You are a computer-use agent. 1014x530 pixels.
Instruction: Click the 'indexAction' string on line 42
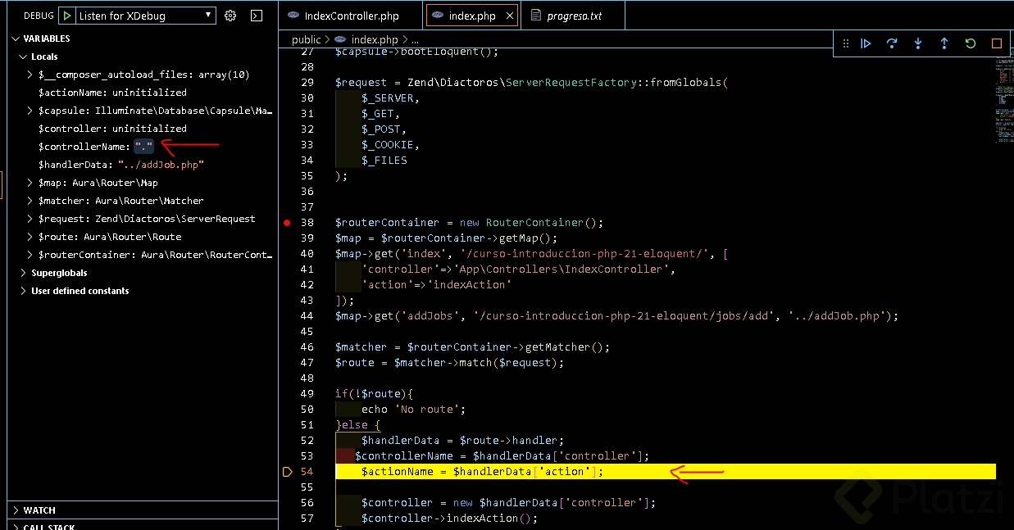470,285
